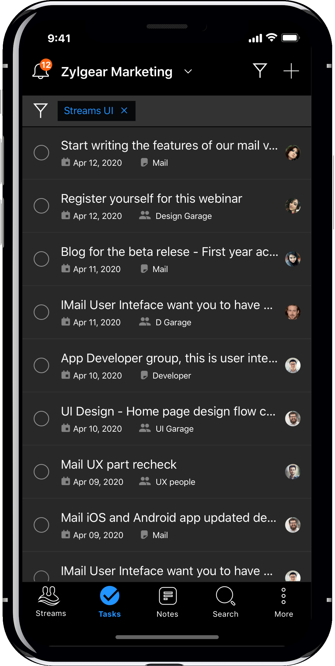This screenshot has width=335, height=666.
Task: Tap the funnel icon in filter bar
Action: click(x=41, y=111)
